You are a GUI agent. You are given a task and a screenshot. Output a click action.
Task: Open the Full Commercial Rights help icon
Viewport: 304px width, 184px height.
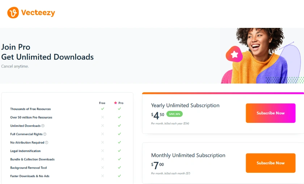45,134
